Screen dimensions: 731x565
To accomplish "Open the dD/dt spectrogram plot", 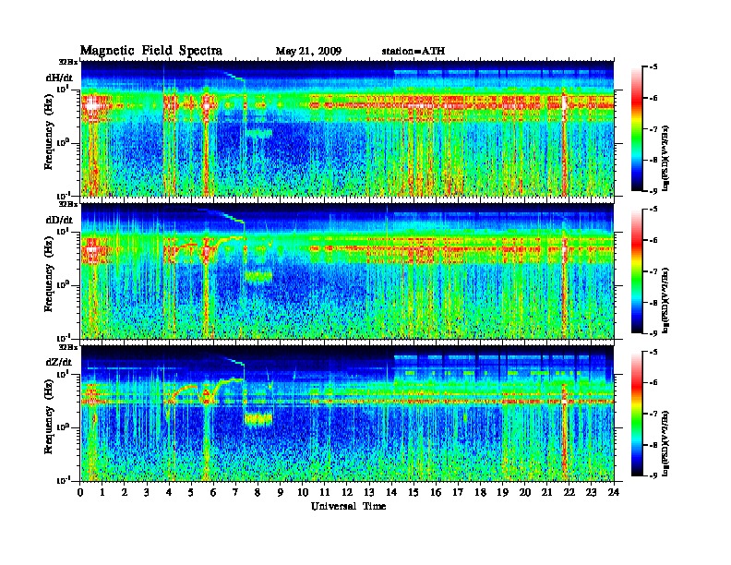I will [x=347, y=271].
